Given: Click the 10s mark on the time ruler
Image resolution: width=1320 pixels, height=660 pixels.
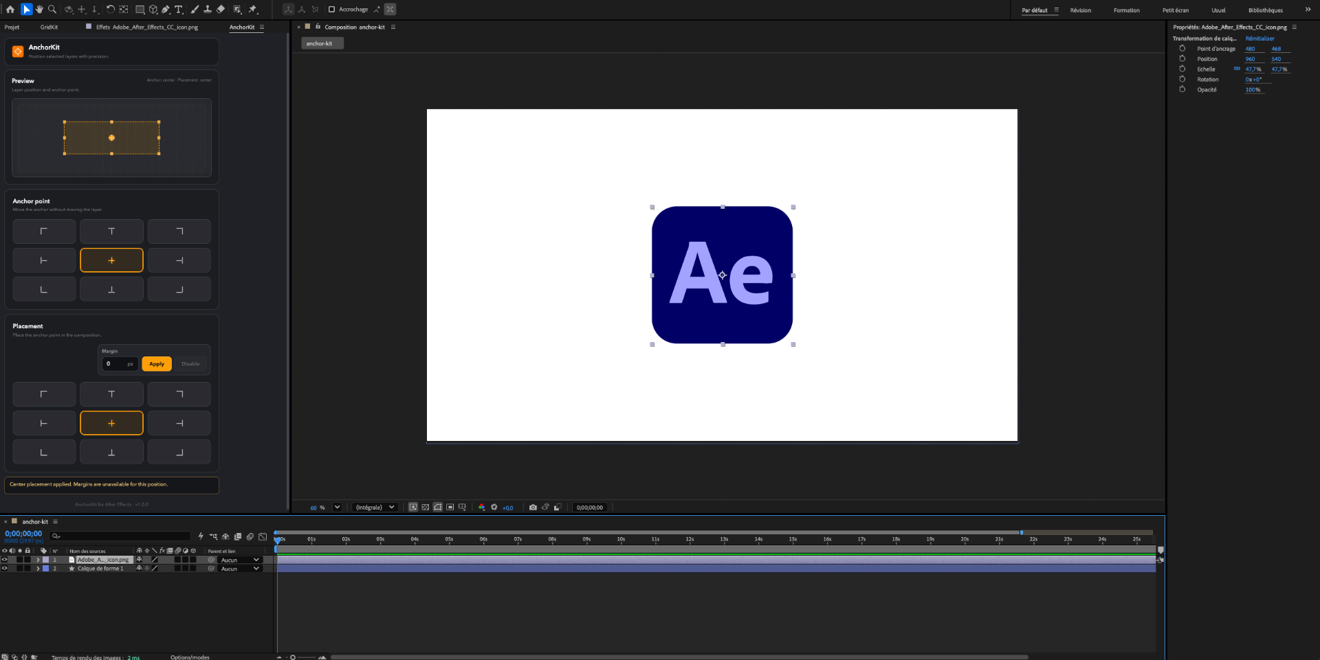Looking at the screenshot, I should [x=621, y=539].
